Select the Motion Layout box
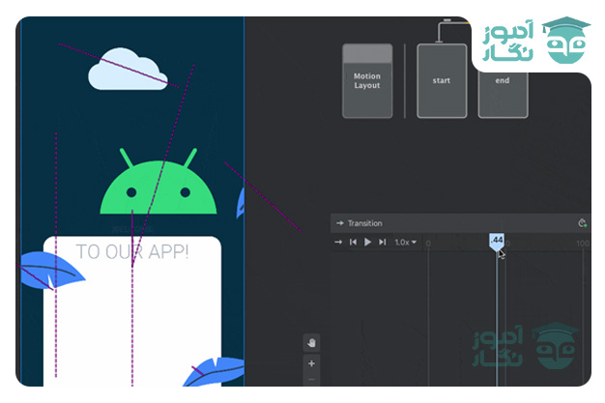 point(367,81)
